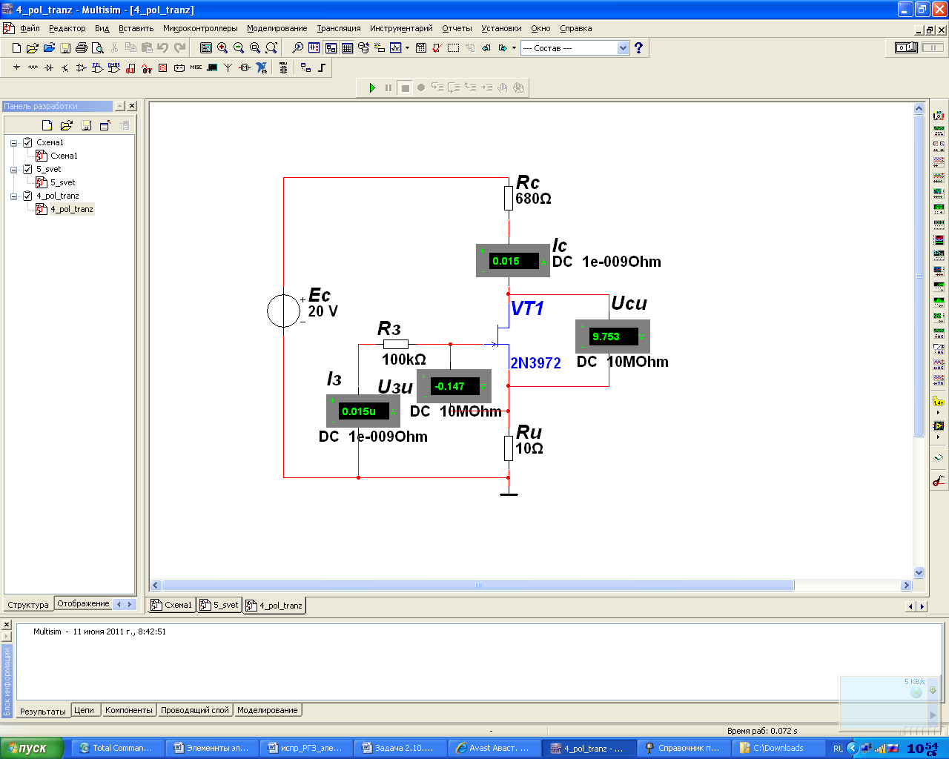The height and width of the screenshot is (759, 949).
Task: Click the Design panel tab scroll right arrow
Action: click(130, 604)
